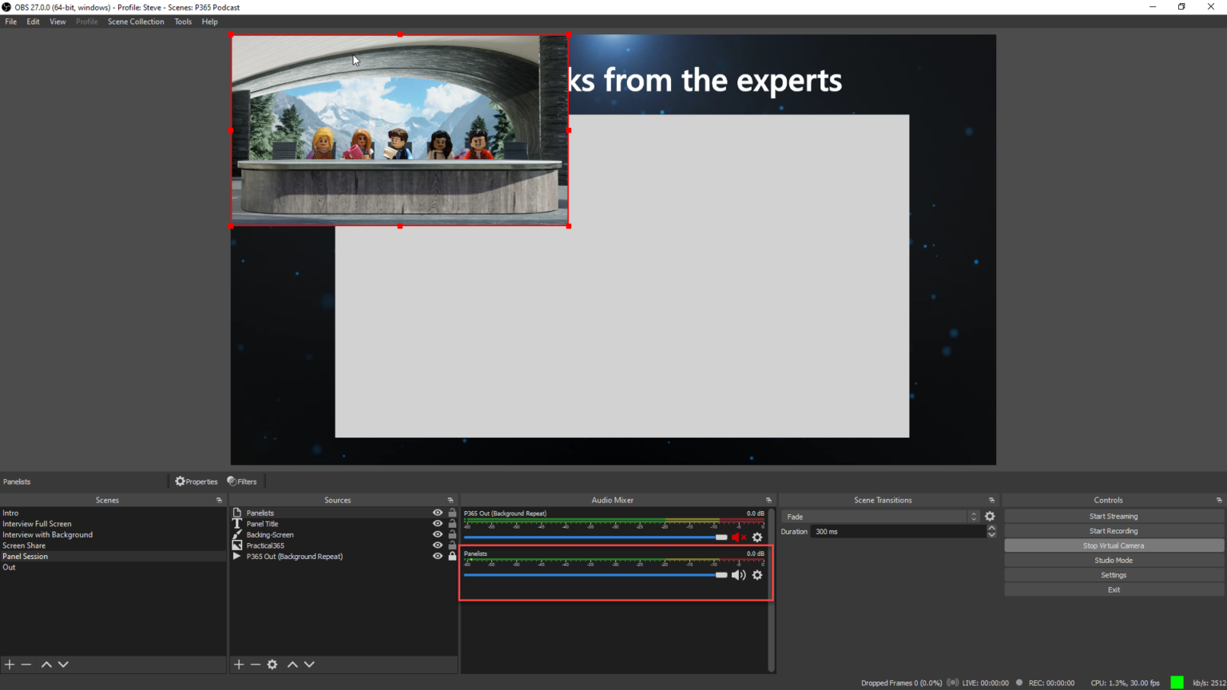Open properties for the Panelists source

[x=196, y=481]
